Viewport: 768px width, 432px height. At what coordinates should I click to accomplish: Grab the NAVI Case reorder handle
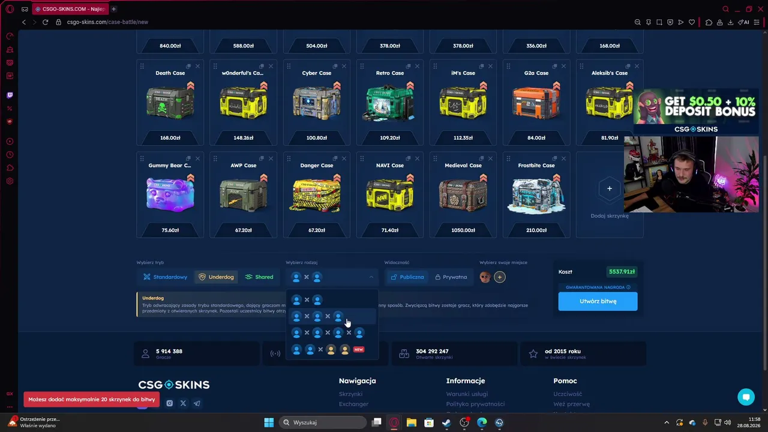(x=362, y=158)
